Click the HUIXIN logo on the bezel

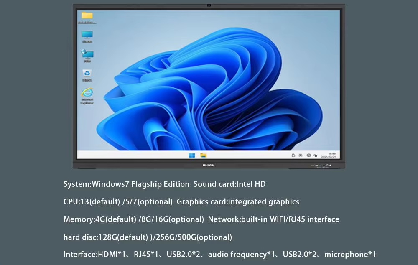(x=209, y=166)
